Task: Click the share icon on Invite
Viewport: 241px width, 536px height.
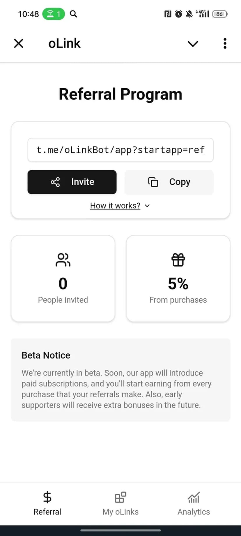Action: click(55, 182)
